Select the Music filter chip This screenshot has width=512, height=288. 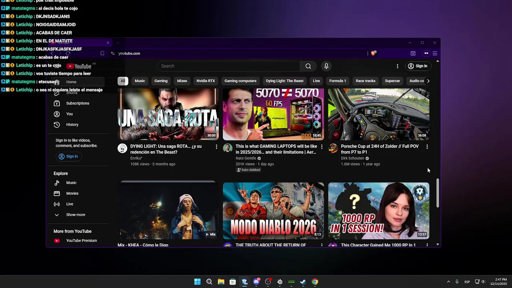point(140,81)
